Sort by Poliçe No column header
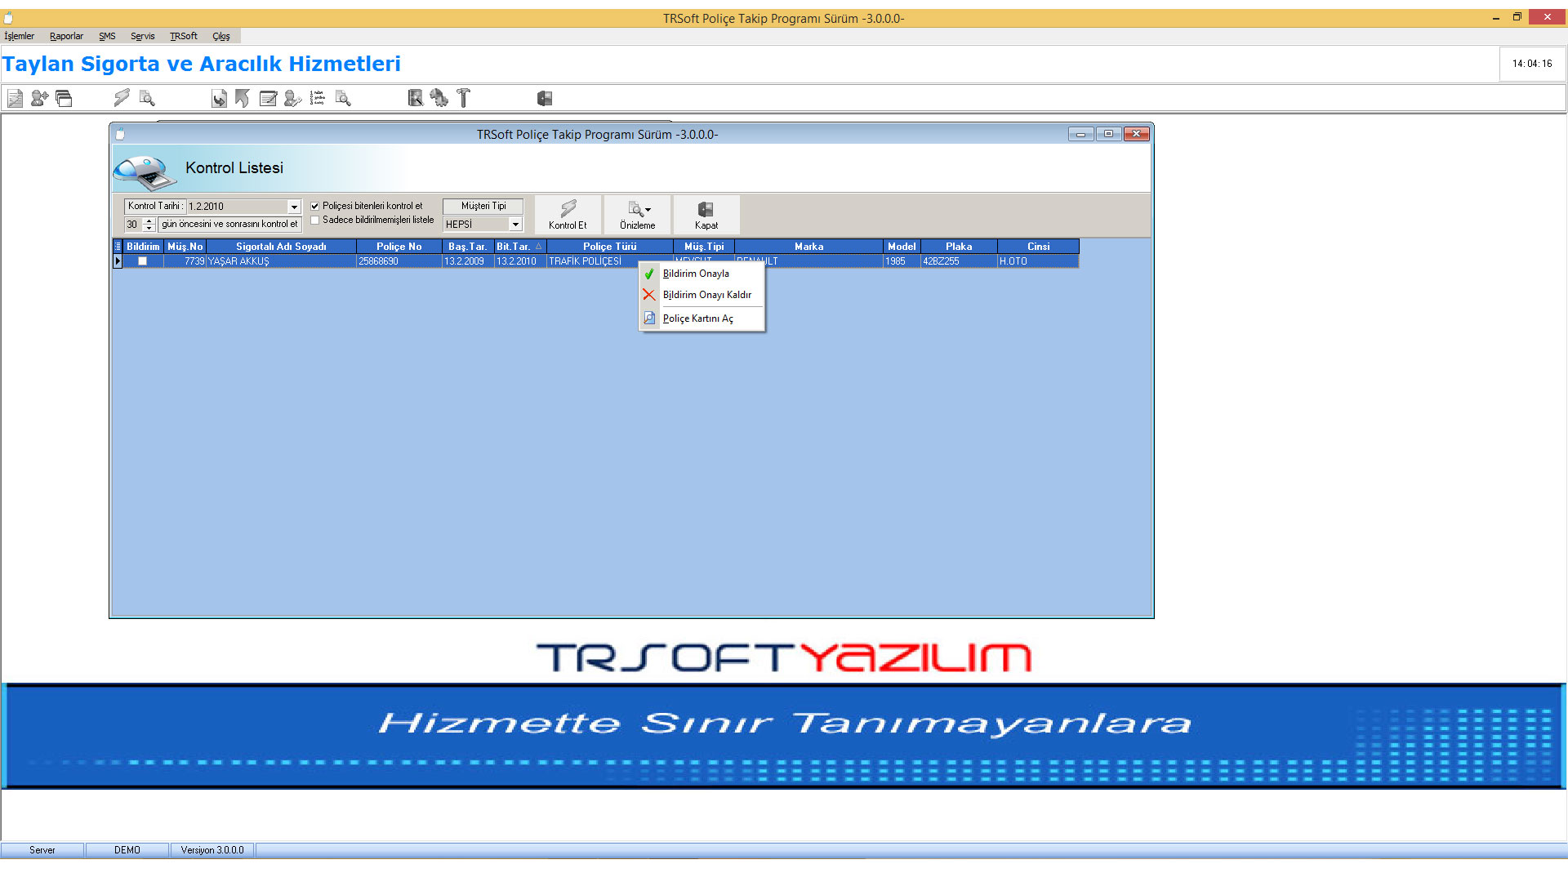Viewport: 1568px width, 882px height. pos(399,247)
